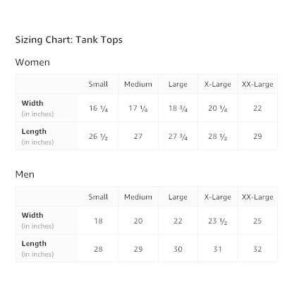Select the Women's Width row label
294x294 pixels.
[x=32, y=103]
